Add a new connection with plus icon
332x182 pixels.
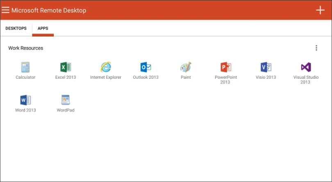point(320,10)
